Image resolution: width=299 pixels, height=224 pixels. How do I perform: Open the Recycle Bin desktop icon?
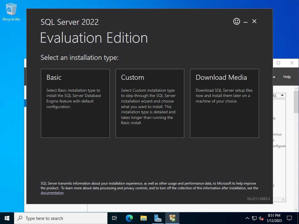coord(11,12)
